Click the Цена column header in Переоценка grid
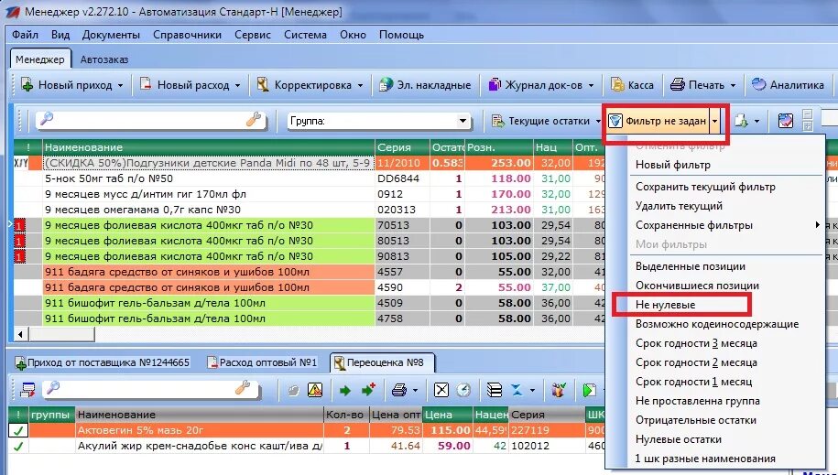838x475 pixels. point(447,414)
